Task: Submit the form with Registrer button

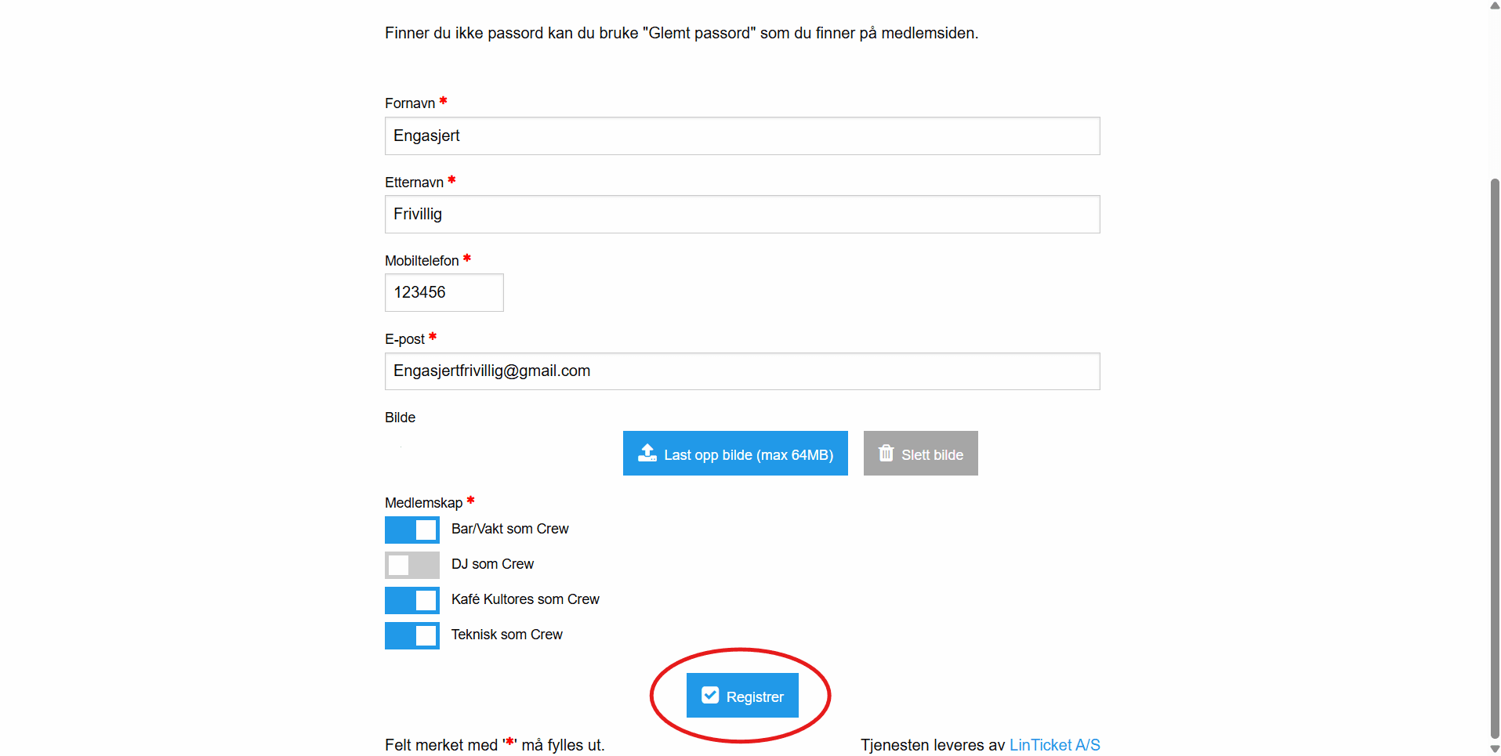Action: click(742, 696)
